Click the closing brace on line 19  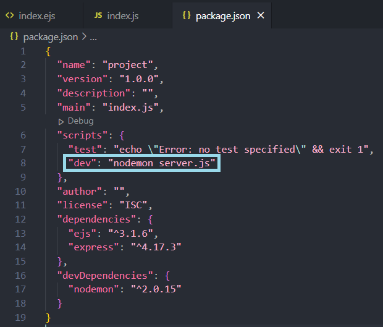[x=48, y=318]
